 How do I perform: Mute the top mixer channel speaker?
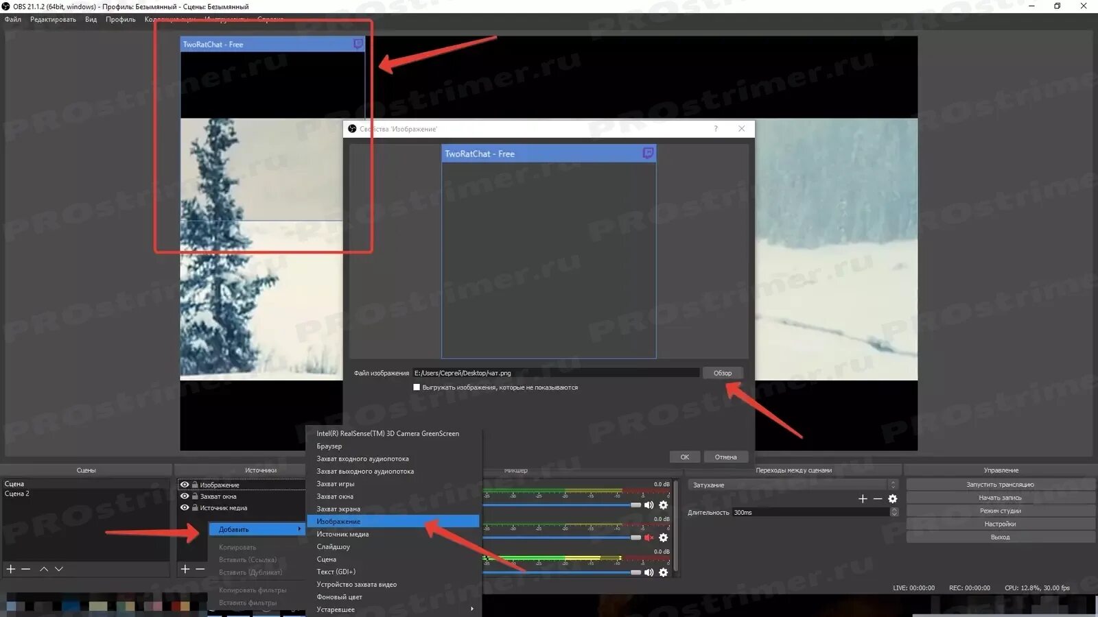(649, 505)
